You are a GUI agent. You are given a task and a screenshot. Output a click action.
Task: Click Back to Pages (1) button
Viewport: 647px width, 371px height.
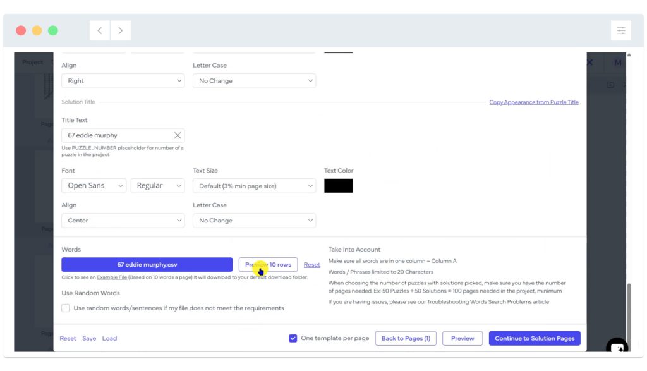[x=406, y=338]
